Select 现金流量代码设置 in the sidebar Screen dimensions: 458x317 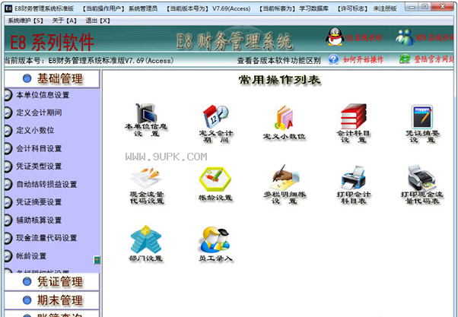[46, 238]
